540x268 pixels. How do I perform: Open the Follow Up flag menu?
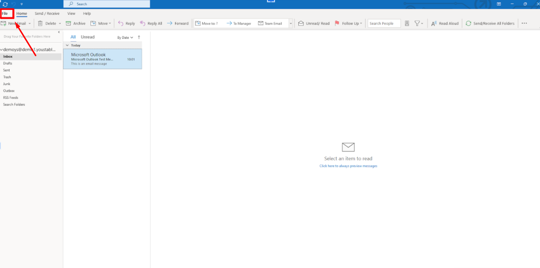coord(349,23)
